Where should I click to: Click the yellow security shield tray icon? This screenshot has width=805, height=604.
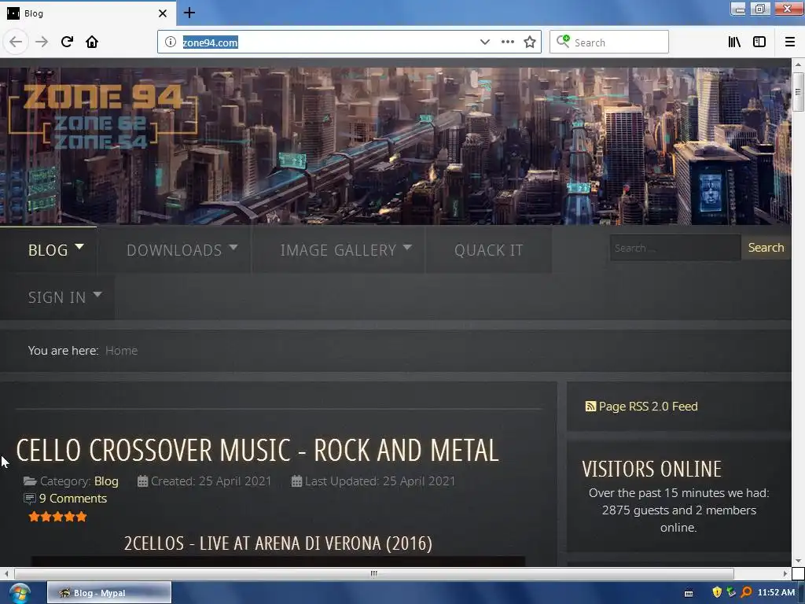[x=717, y=592]
